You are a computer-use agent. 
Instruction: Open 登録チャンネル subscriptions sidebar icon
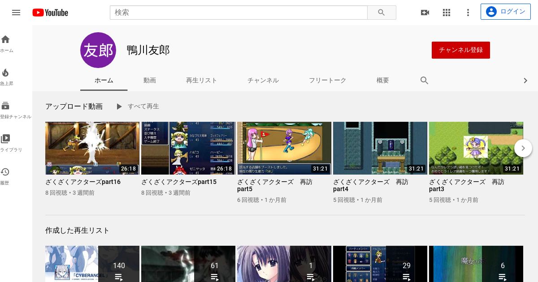(5, 106)
